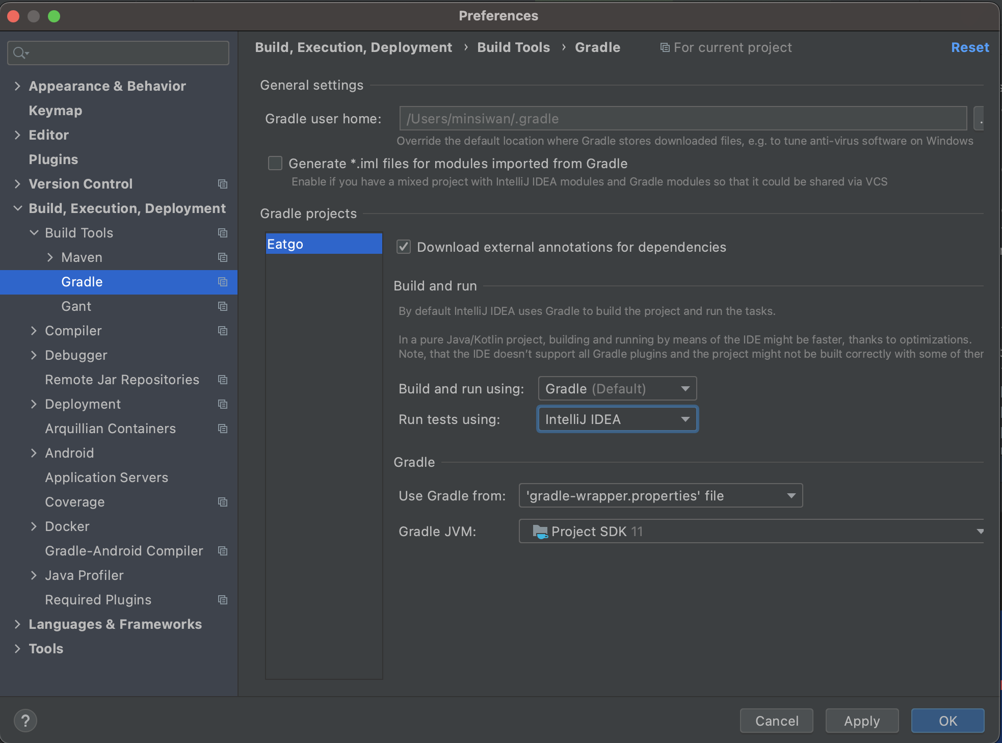Click project-level icon beside Coverage

[x=223, y=502]
